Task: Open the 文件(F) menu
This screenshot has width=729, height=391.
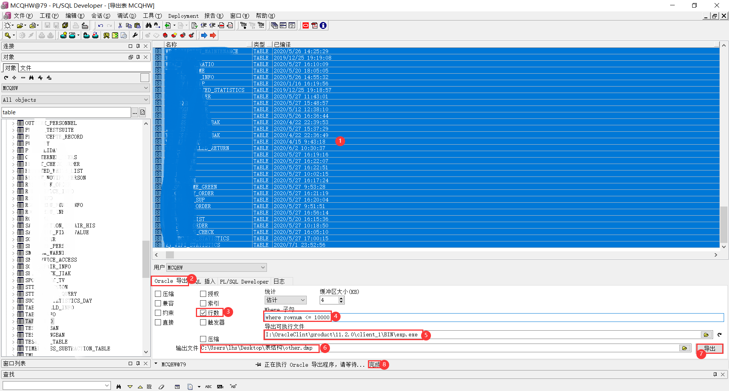Action: (x=23, y=16)
